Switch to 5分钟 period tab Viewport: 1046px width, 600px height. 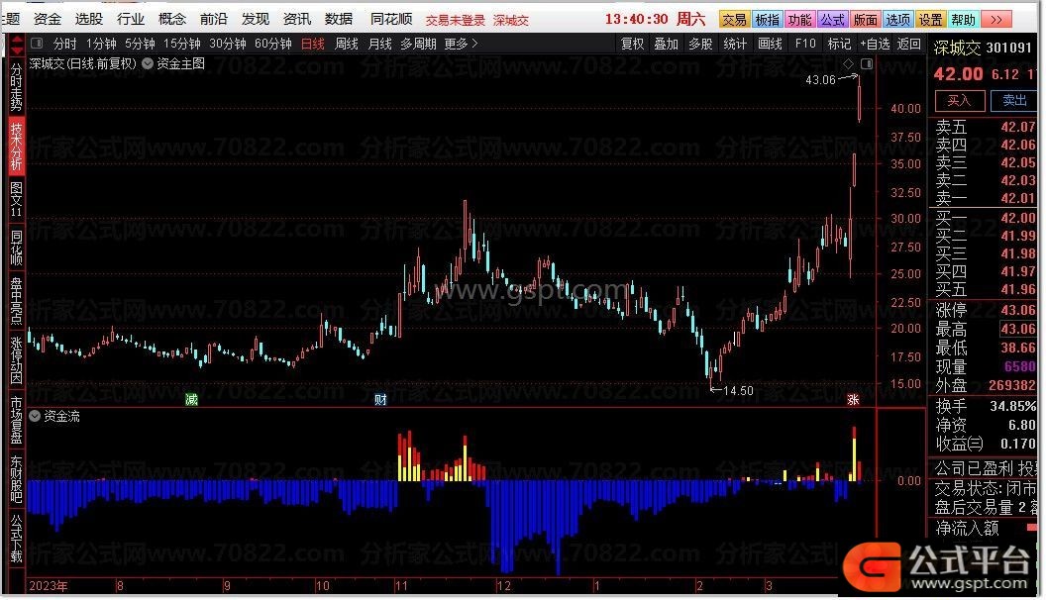click(x=140, y=44)
